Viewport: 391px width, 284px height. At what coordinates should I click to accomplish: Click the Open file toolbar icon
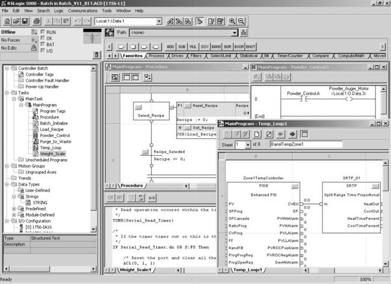pos(16,21)
